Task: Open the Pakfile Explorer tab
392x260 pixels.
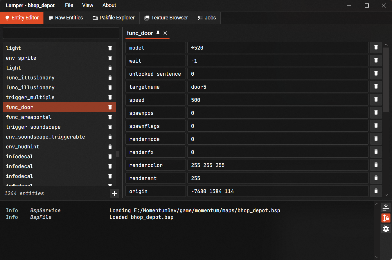Action: (114, 18)
